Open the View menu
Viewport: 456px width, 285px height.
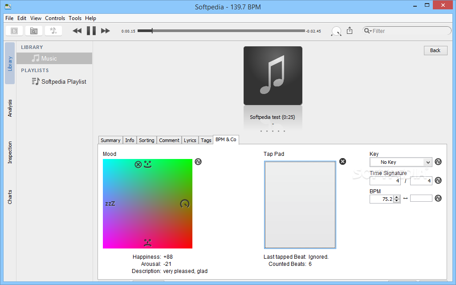coord(36,18)
